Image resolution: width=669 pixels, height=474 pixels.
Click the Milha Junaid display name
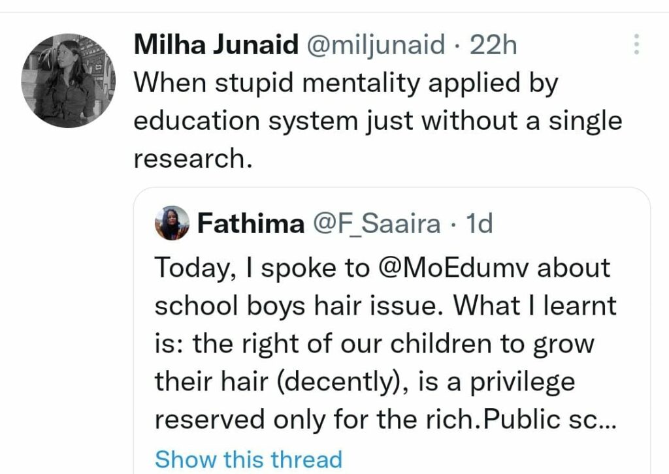[x=215, y=45]
